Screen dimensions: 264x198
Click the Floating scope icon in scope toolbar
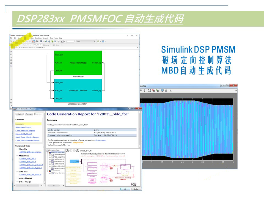point(163,90)
